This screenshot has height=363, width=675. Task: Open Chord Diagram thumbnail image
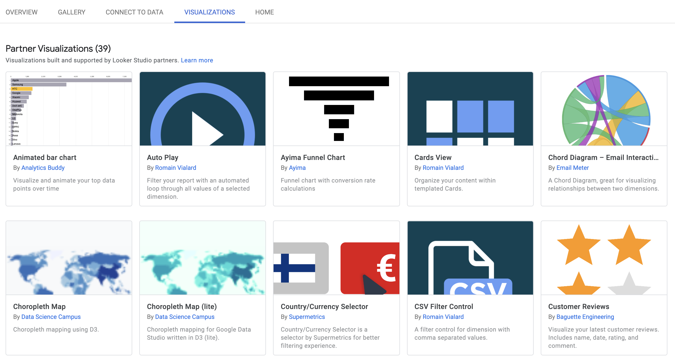click(604, 108)
